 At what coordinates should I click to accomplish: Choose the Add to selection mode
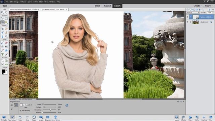[x=25, y=105]
